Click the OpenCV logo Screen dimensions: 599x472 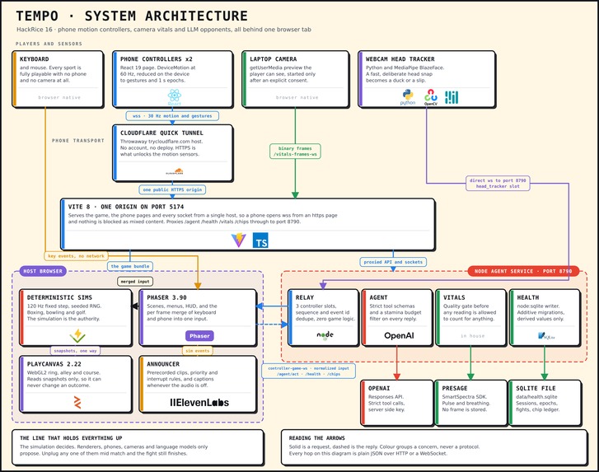[x=431, y=97]
